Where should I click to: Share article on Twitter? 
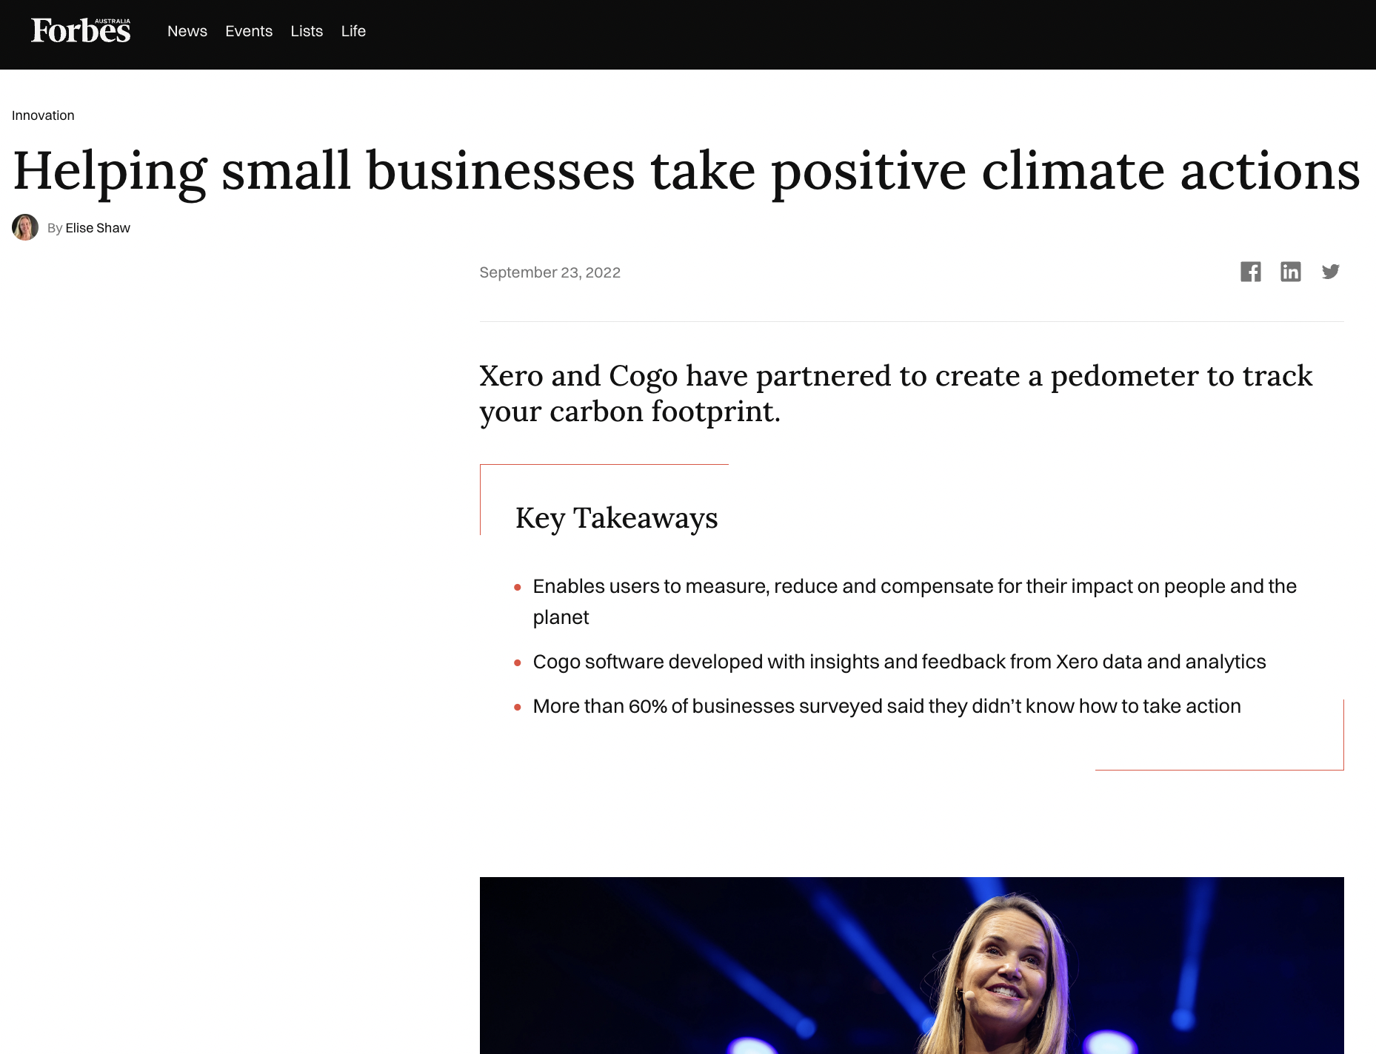[x=1331, y=272]
